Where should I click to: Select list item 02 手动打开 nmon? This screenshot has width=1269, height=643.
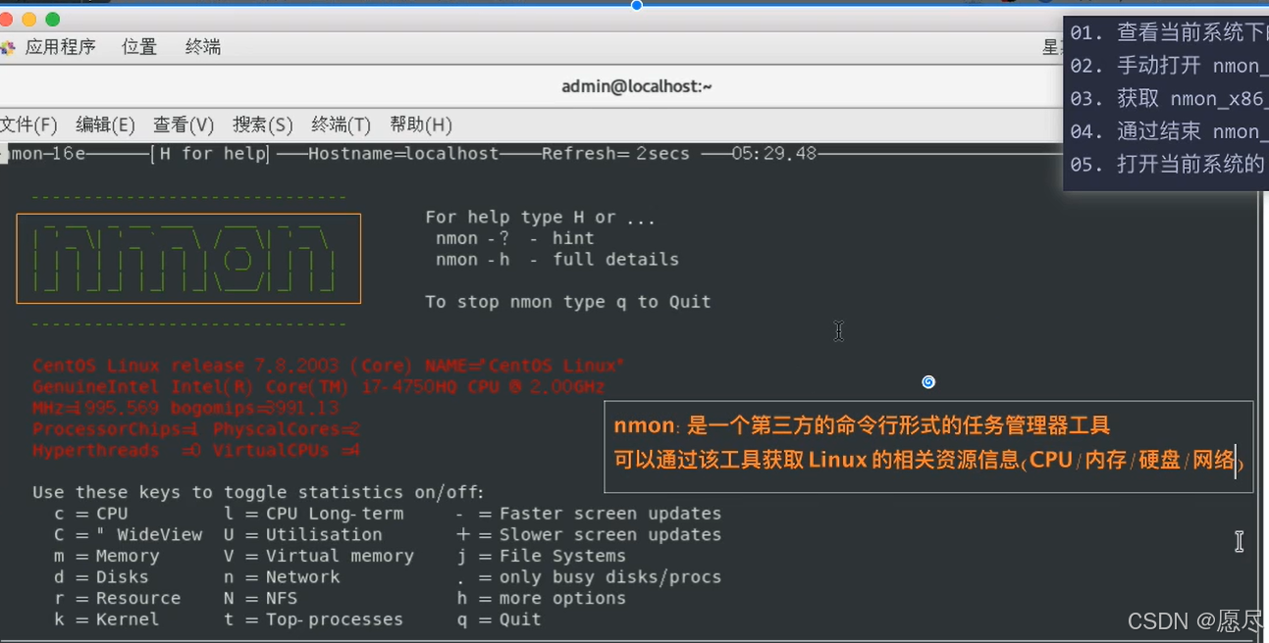pyautogui.click(x=1168, y=66)
